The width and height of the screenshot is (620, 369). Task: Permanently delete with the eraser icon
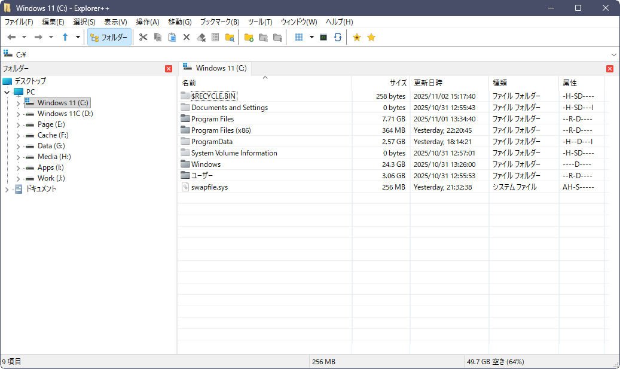201,37
